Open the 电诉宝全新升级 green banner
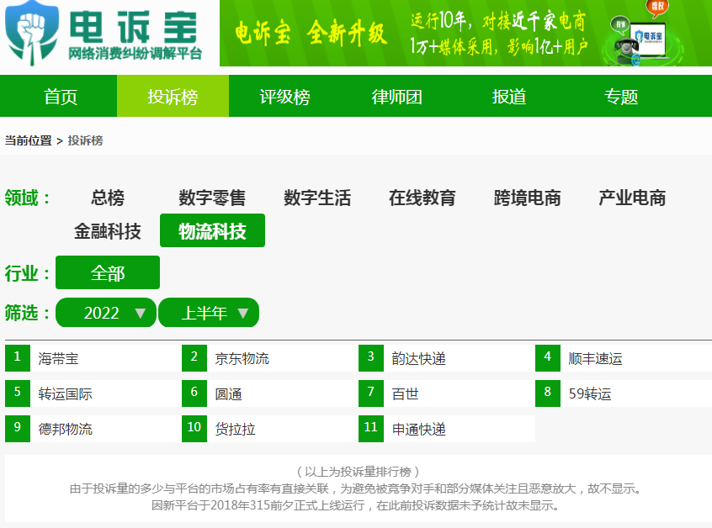Image resolution: width=712 pixels, height=528 pixels. click(x=466, y=33)
